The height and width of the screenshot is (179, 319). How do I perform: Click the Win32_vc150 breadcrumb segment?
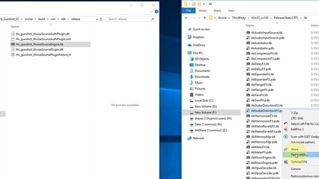(x=260, y=18)
